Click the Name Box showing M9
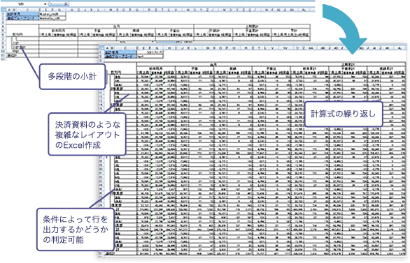 coord(22,4)
